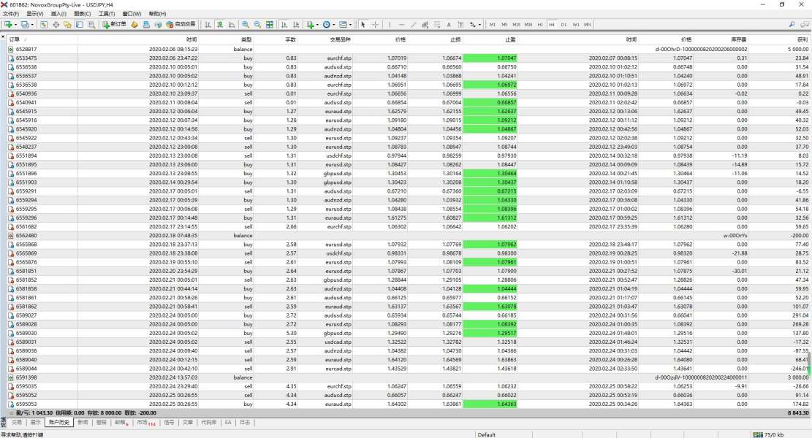Switch to the D1 timeframe

click(x=564, y=24)
